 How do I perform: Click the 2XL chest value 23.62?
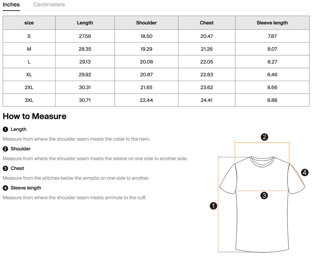tap(207, 87)
